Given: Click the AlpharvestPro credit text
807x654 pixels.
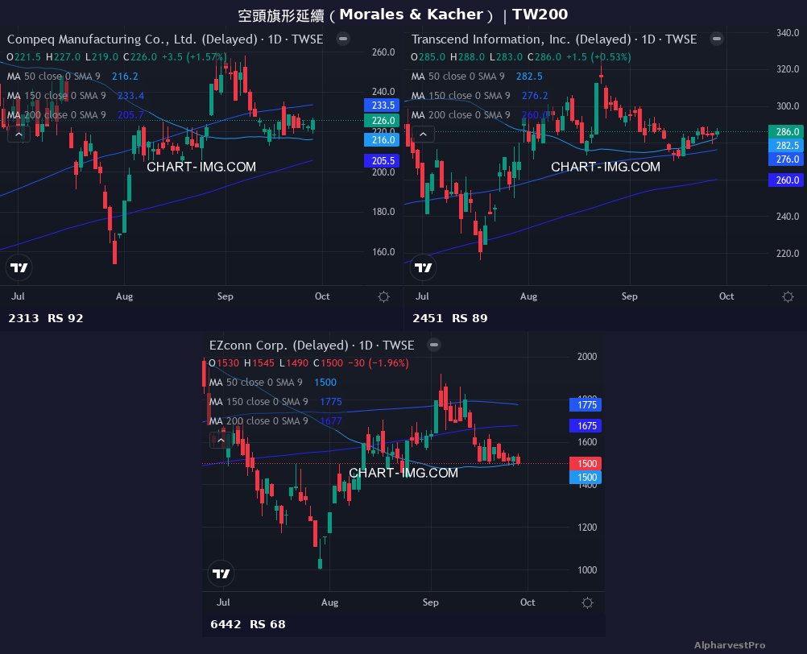Looking at the screenshot, I should (730, 645).
